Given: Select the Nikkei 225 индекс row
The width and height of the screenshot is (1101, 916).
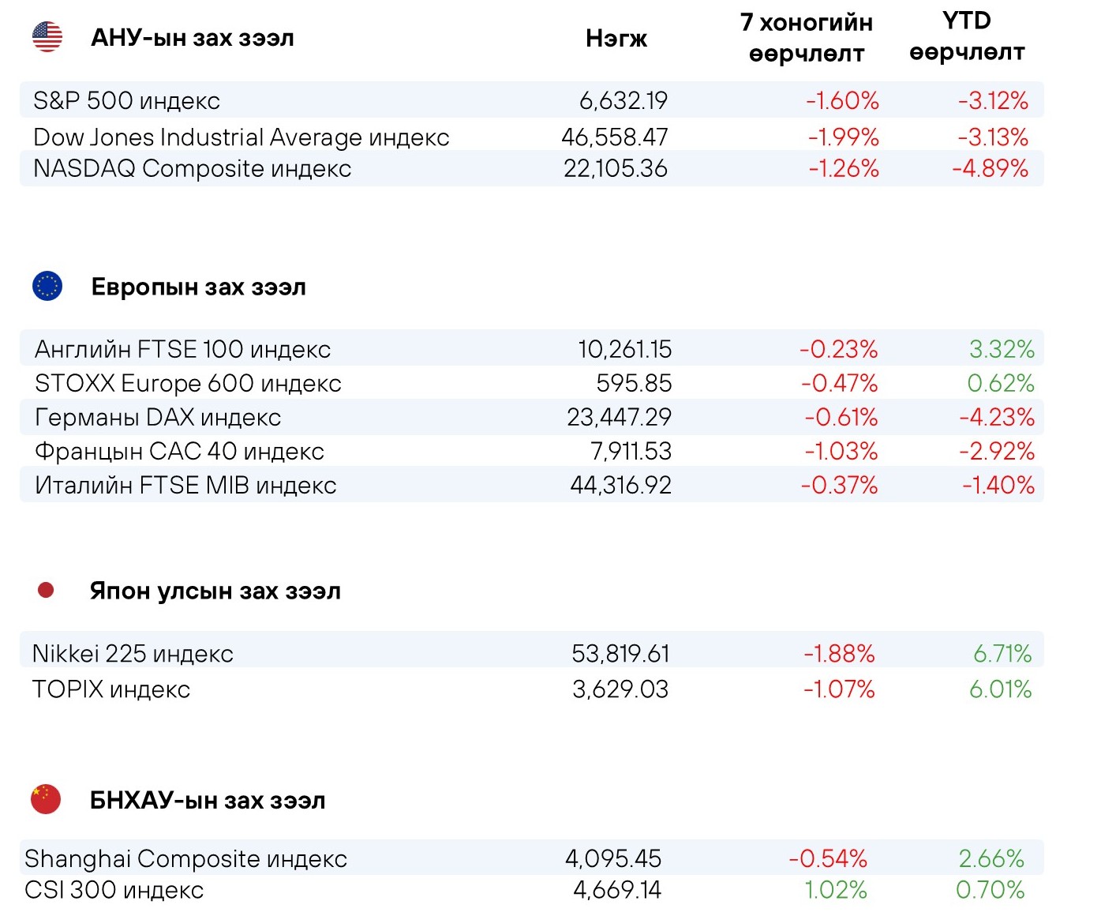Looking at the screenshot, I should point(531,651).
